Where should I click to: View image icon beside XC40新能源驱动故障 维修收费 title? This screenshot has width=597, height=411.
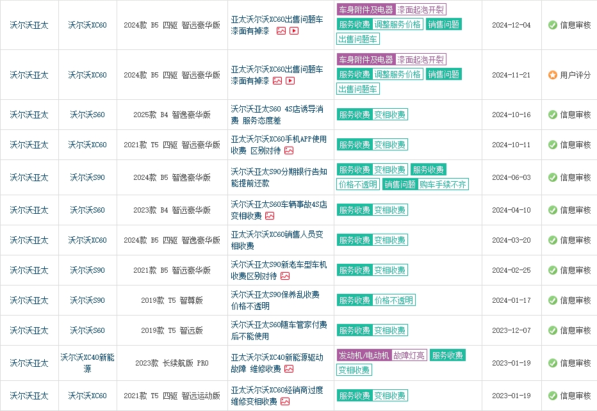tap(289, 369)
